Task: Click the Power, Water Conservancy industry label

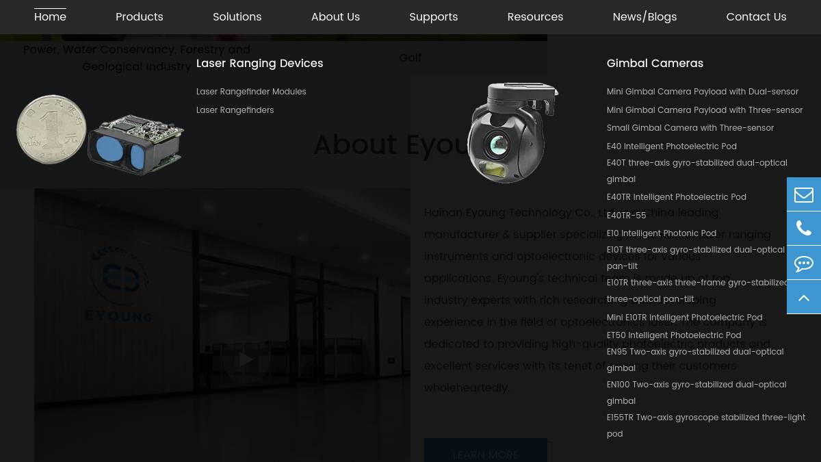Action: 137,58
